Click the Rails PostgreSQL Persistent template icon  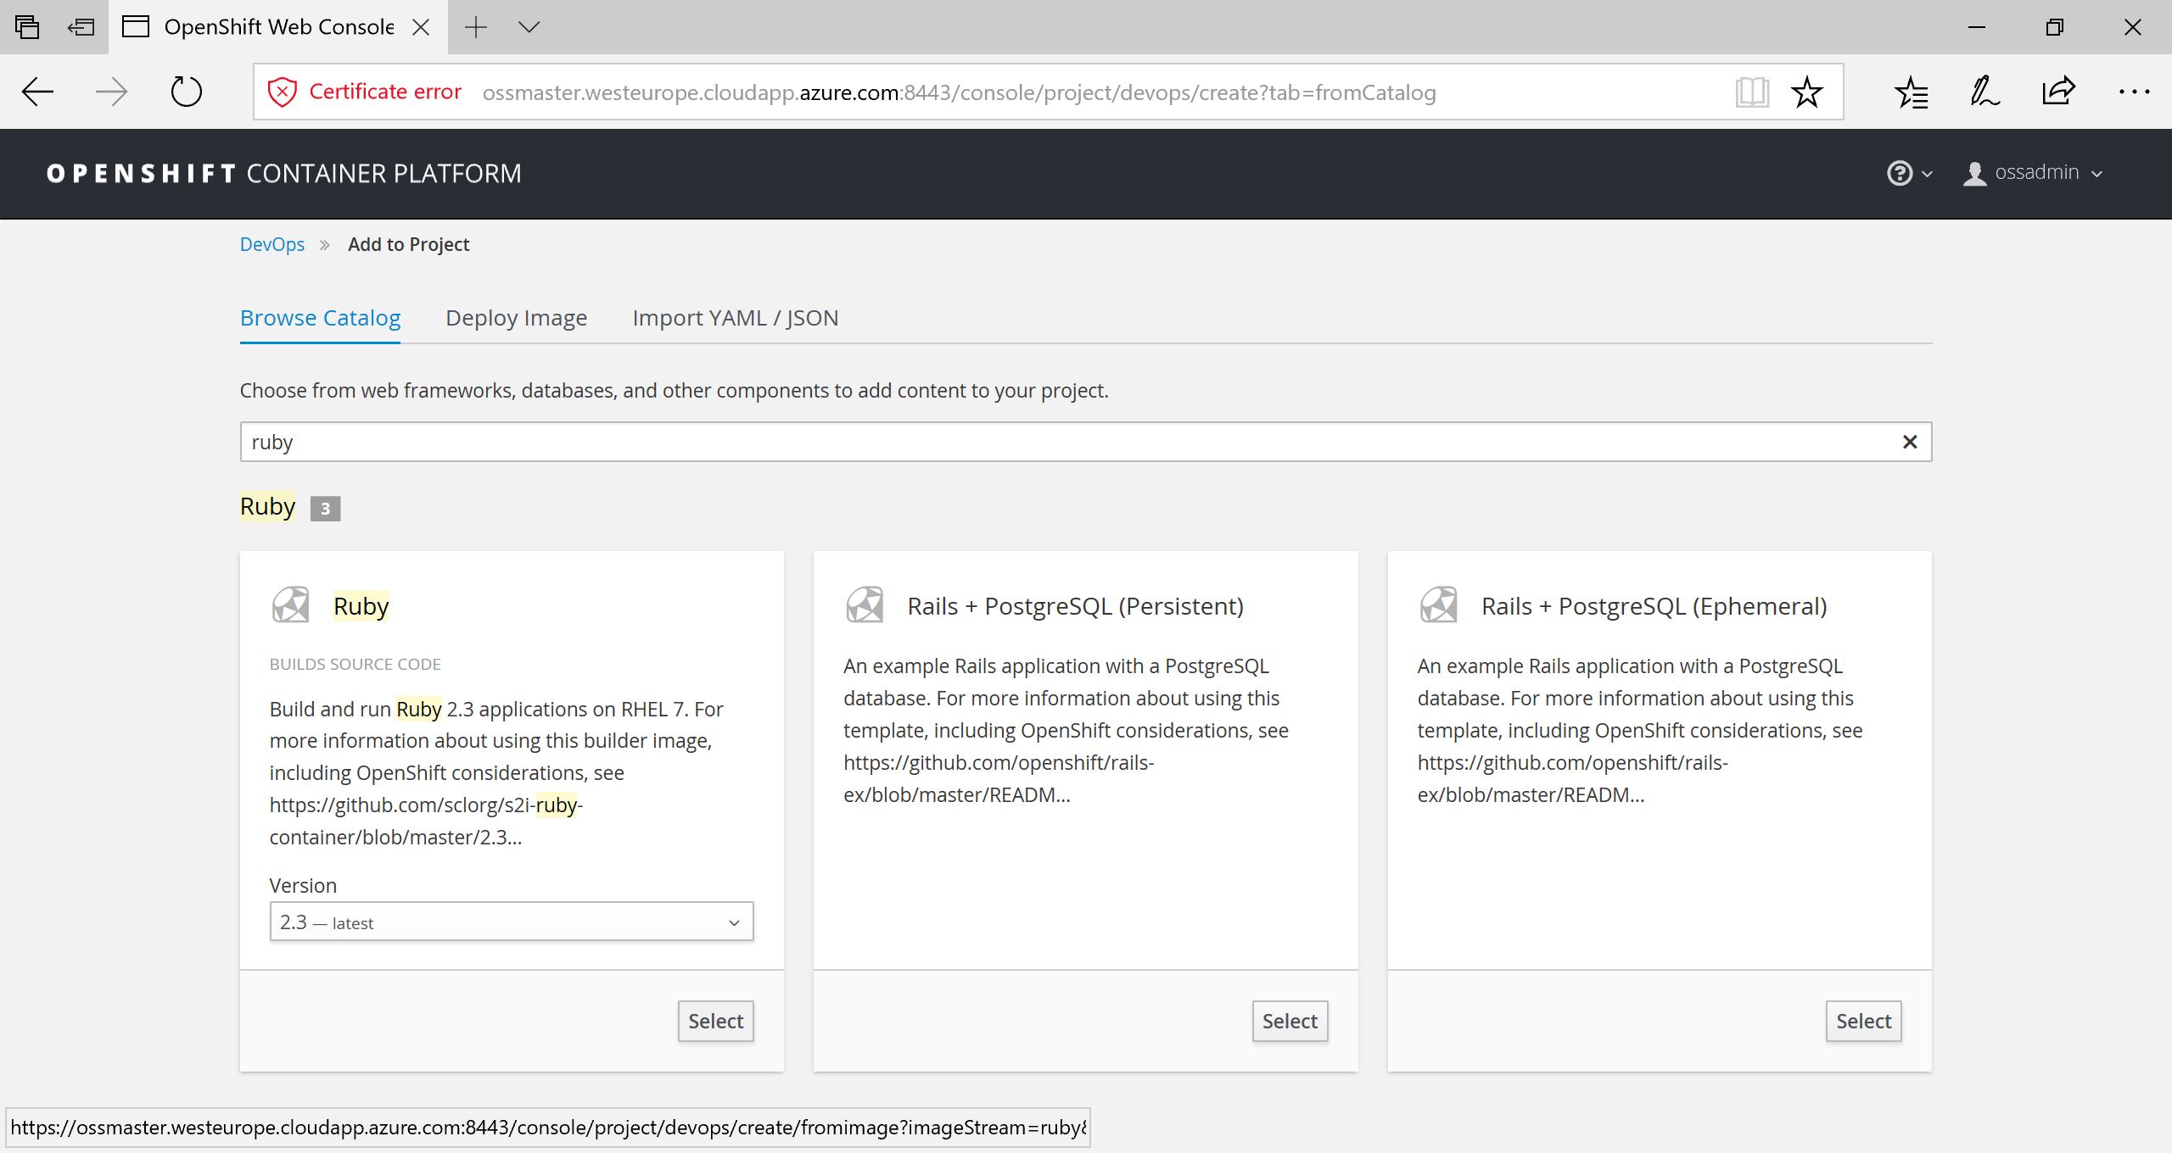865,605
